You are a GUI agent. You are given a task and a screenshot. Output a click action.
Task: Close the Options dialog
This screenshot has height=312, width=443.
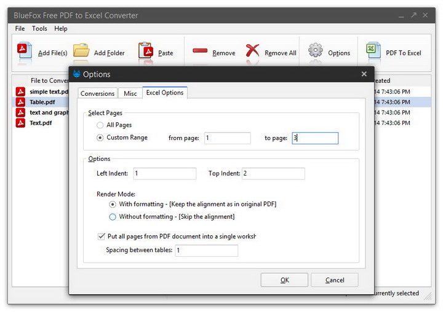(x=364, y=74)
